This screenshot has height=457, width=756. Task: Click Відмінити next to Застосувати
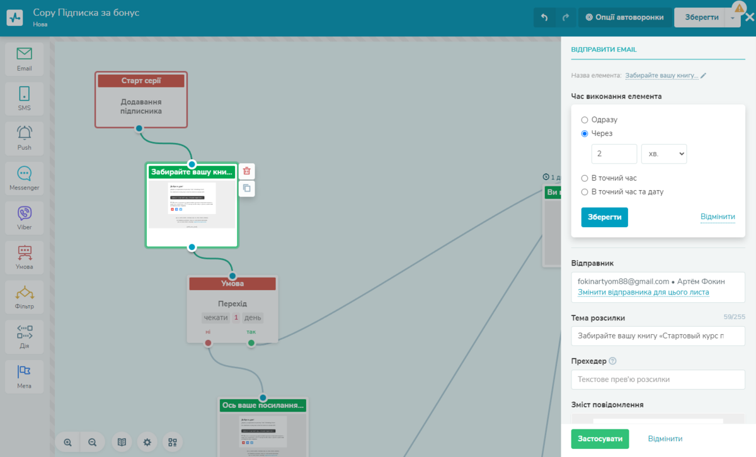665,439
